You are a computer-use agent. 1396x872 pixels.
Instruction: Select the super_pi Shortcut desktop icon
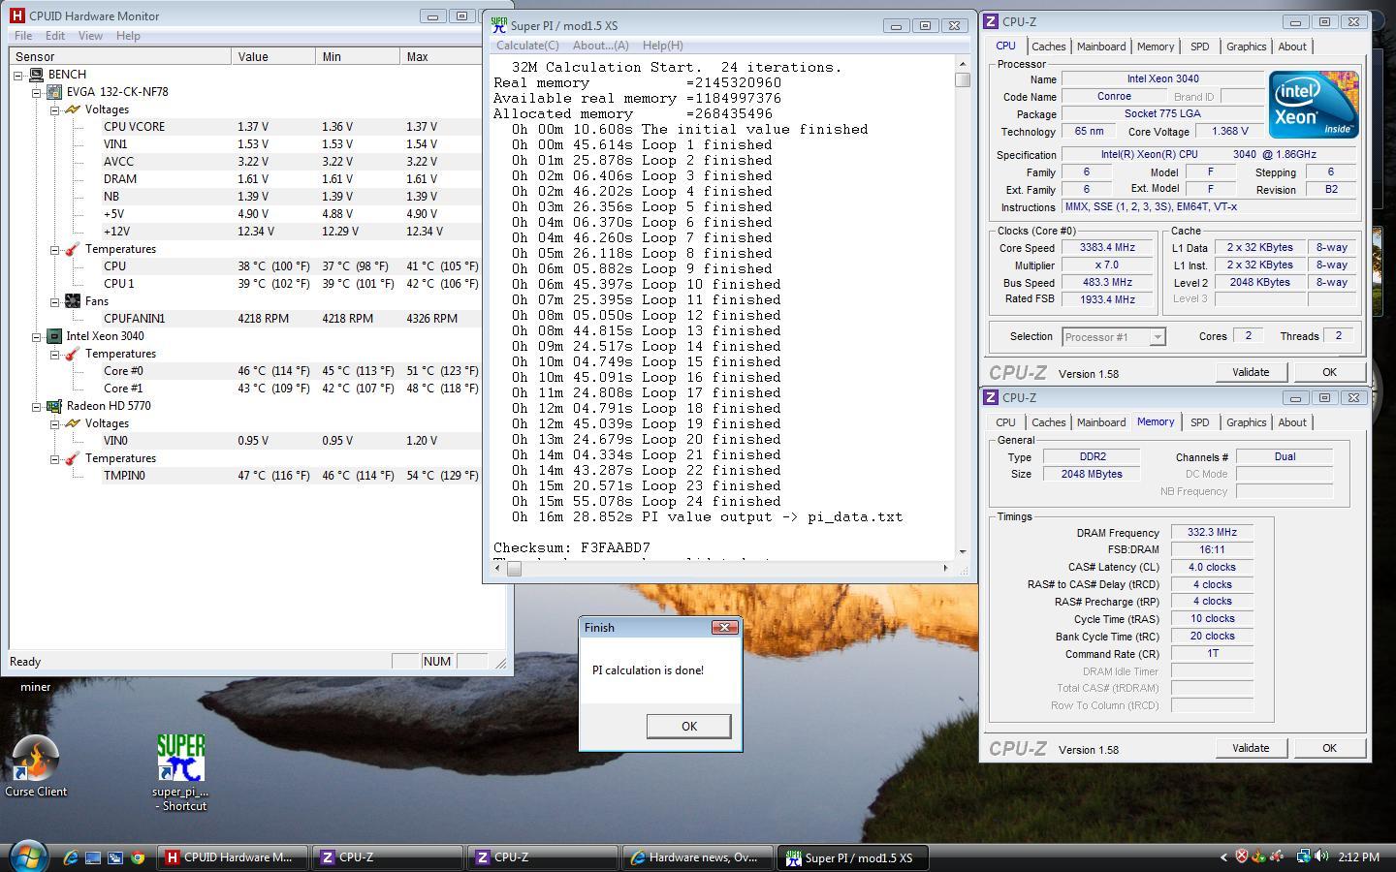click(x=180, y=772)
